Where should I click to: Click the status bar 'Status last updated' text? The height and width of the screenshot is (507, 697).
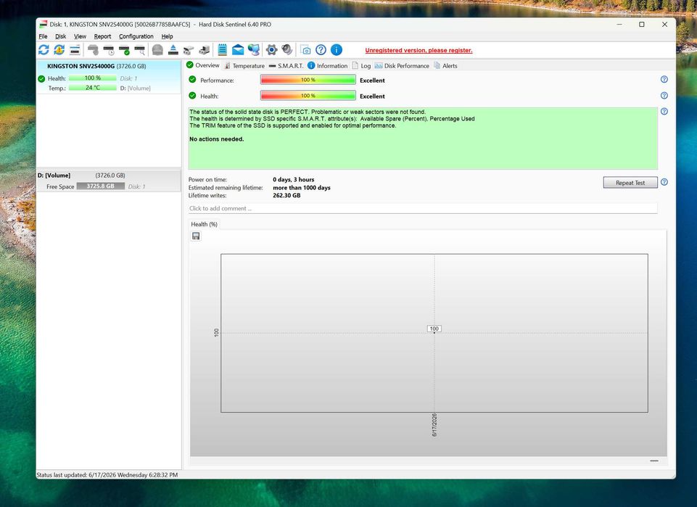[107, 475]
